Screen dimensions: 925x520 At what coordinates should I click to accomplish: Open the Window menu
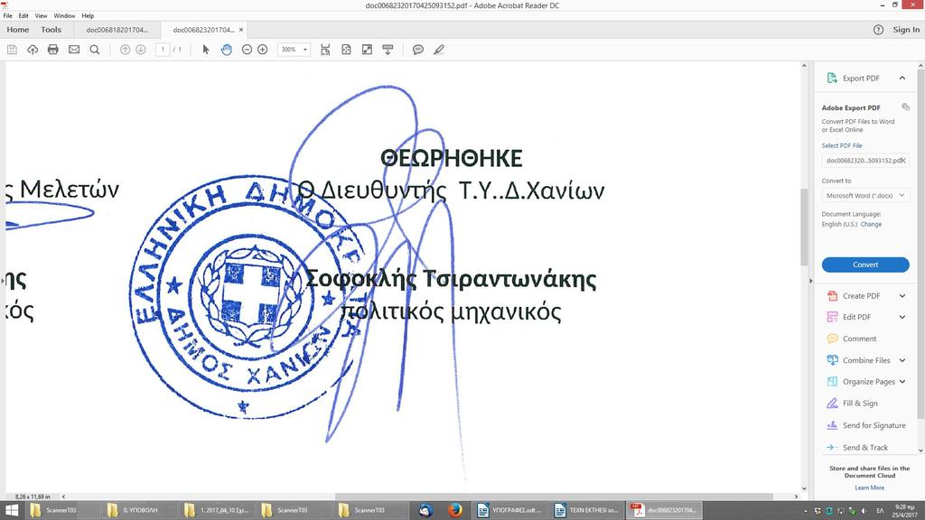pyautogui.click(x=64, y=16)
